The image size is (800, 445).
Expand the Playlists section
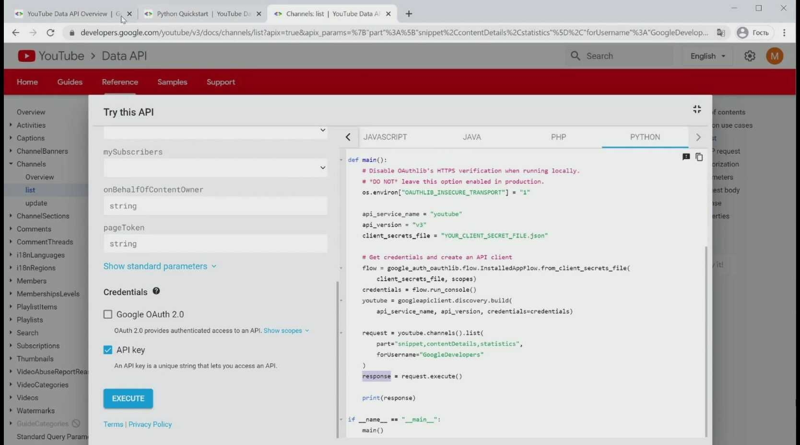pos(11,319)
